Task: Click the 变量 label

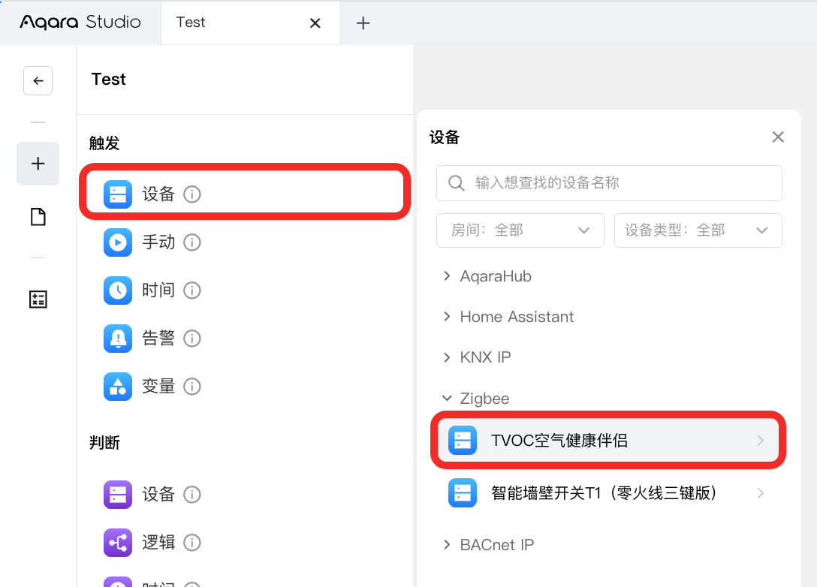Action: pos(158,387)
